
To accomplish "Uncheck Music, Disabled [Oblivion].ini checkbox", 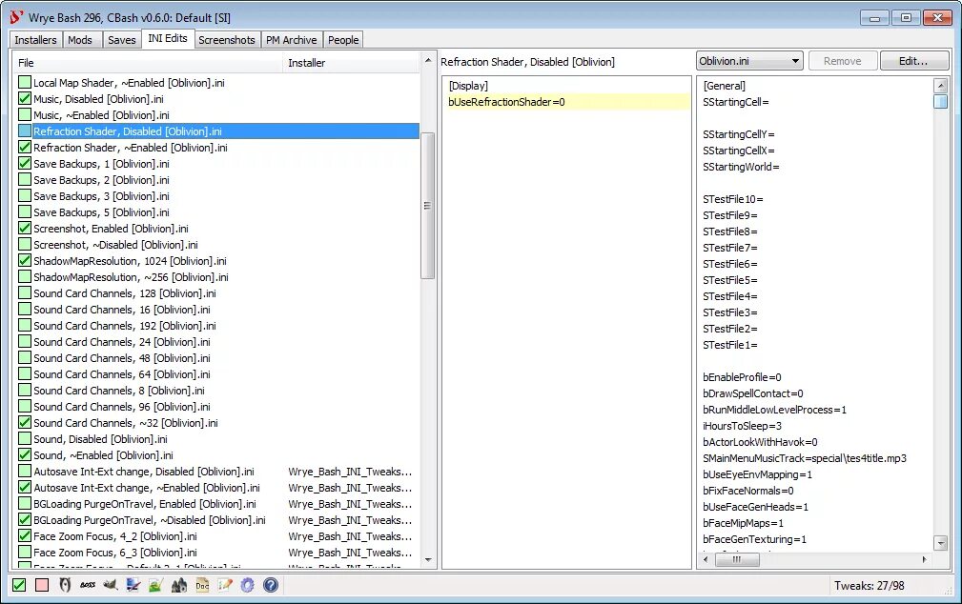I will tap(25, 98).
